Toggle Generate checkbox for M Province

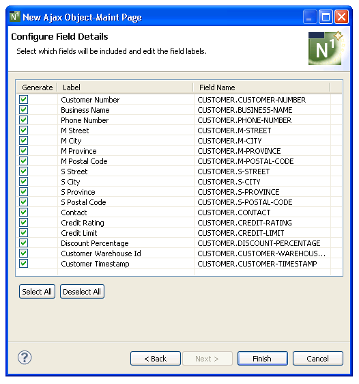[24, 151]
